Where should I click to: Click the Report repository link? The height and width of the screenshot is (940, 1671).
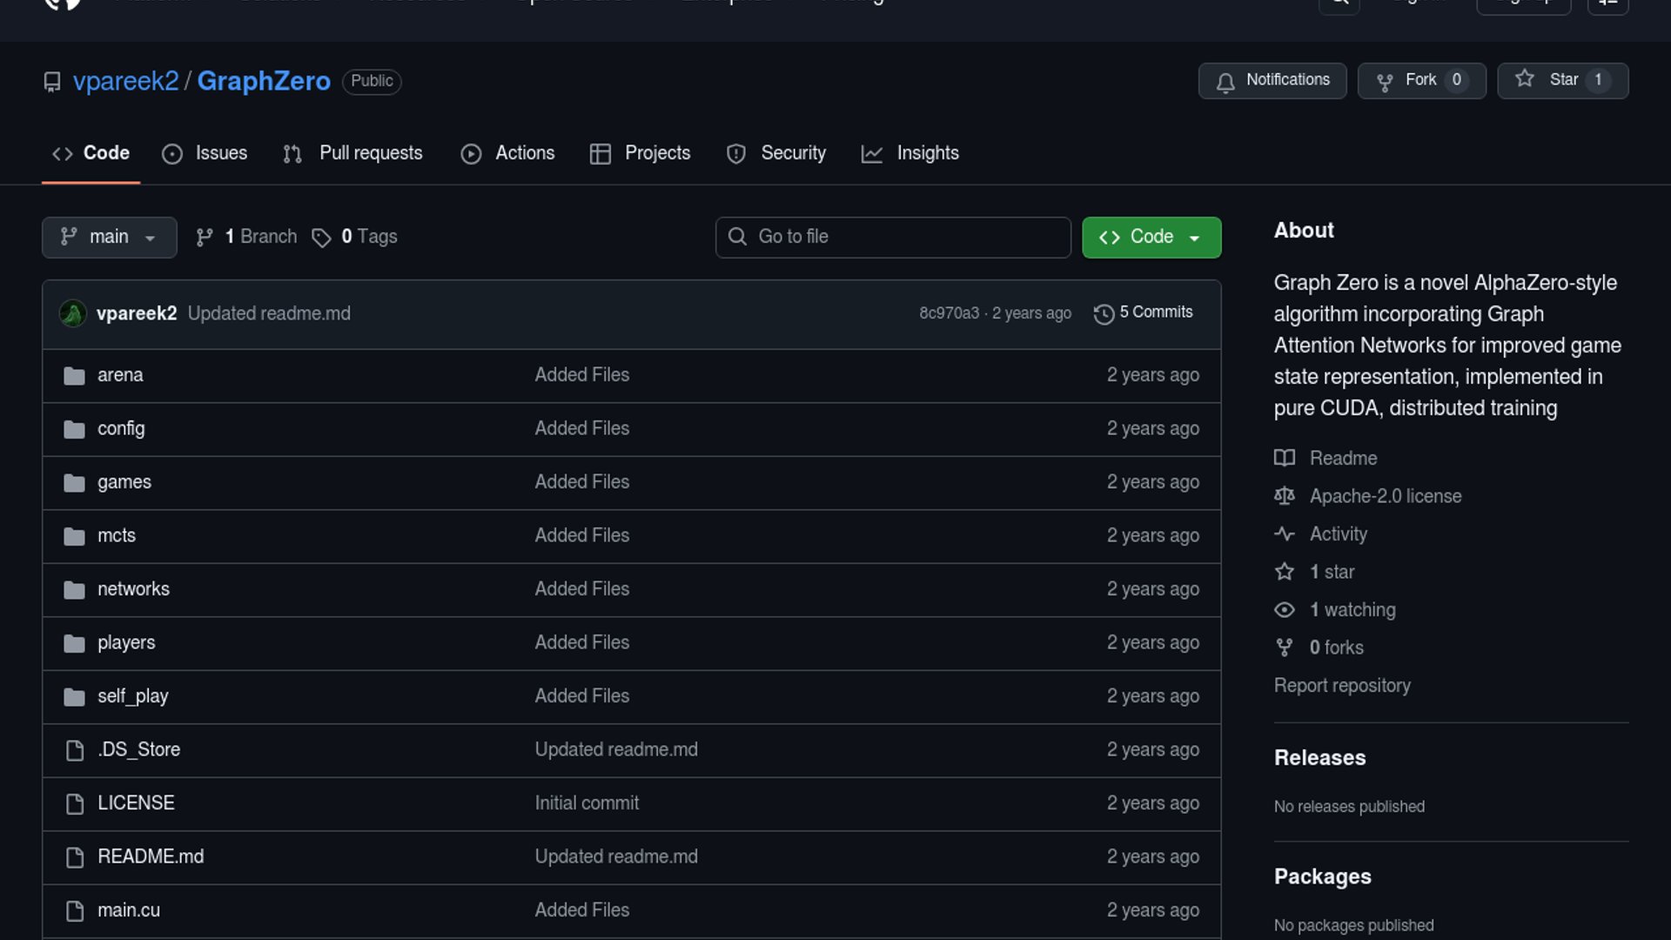(1341, 686)
